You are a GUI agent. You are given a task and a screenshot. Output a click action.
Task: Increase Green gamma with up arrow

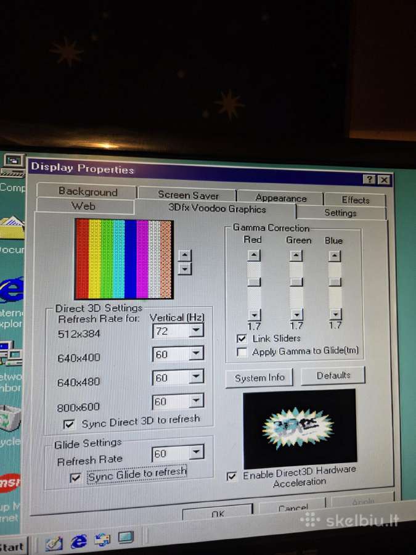point(296,255)
